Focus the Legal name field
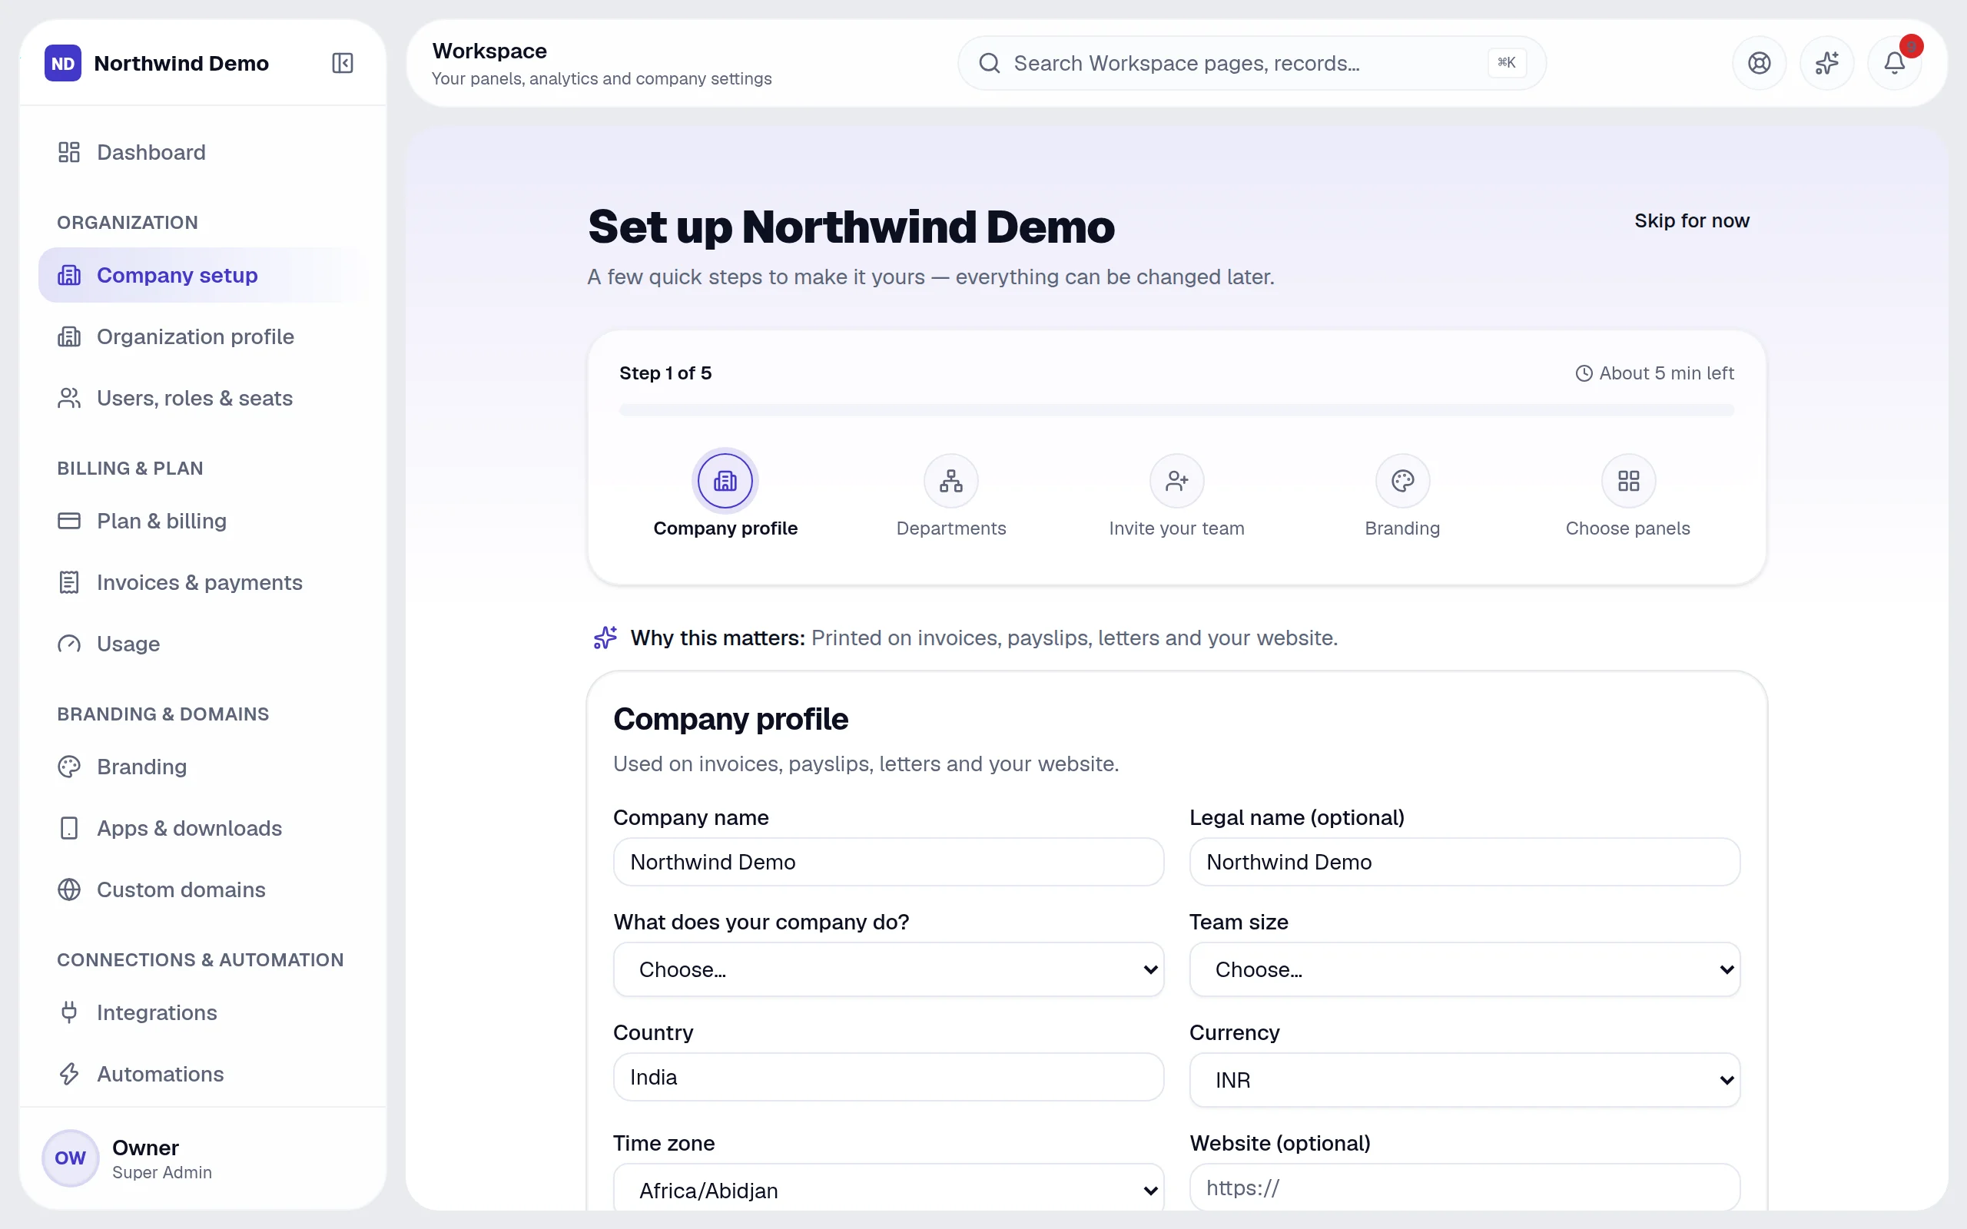The width and height of the screenshot is (1967, 1229). pyautogui.click(x=1464, y=862)
